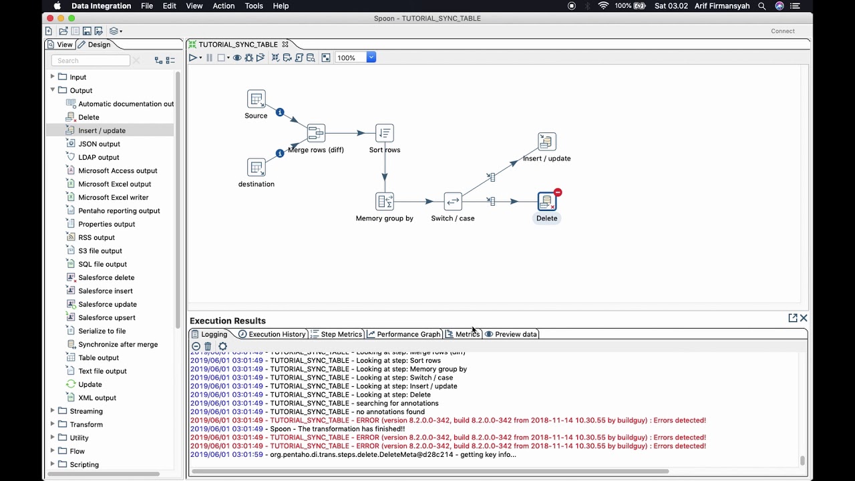
Task: Open the Step Metrics tab
Action: tap(336, 334)
